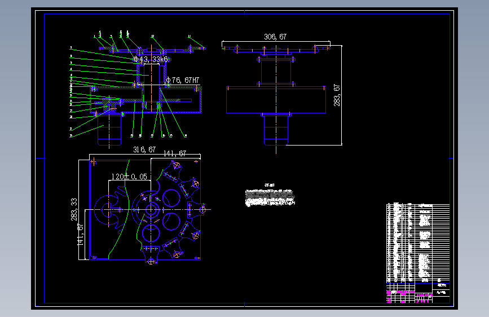
Task: Select the vertically written 141,67 dimension
Action: click(81, 234)
